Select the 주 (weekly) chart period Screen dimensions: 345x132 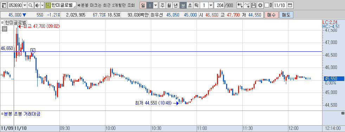[x=162, y=5]
